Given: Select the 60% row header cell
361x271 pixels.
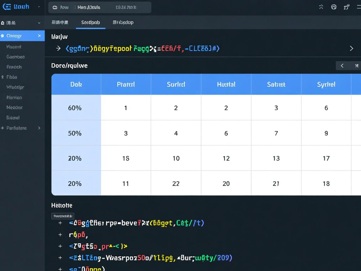Looking at the screenshot, I should pyautogui.click(x=75, y=108).
